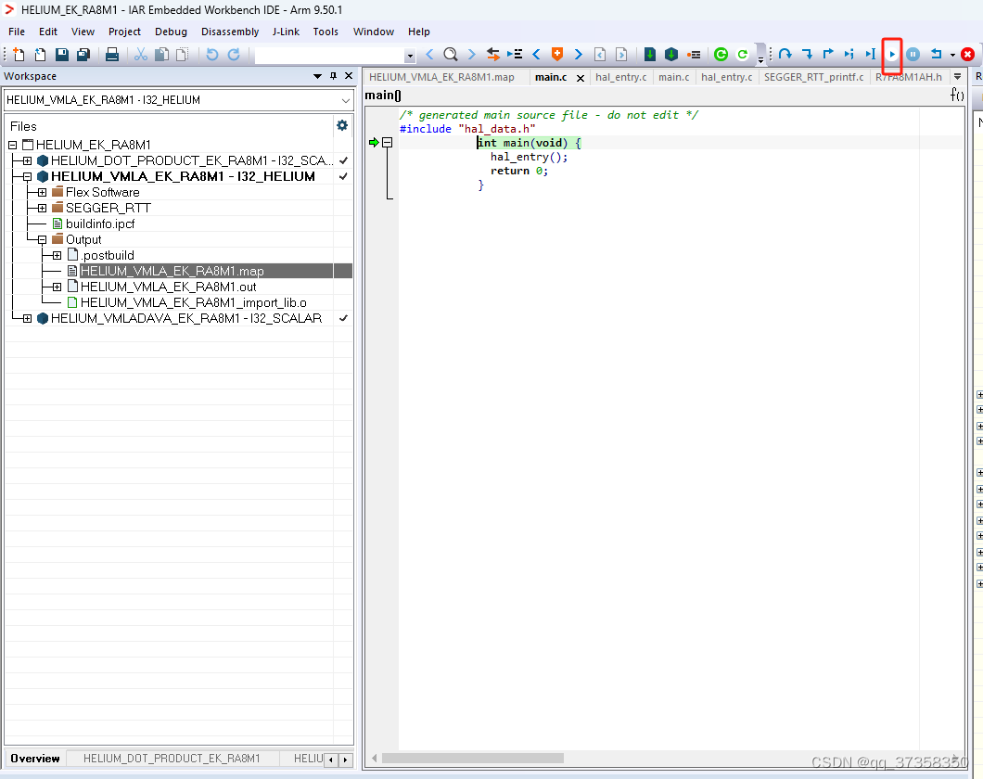Toggle a bookmark with orange icon
Image resolution: width=983 pixels, height=779 pixels.
556,55
